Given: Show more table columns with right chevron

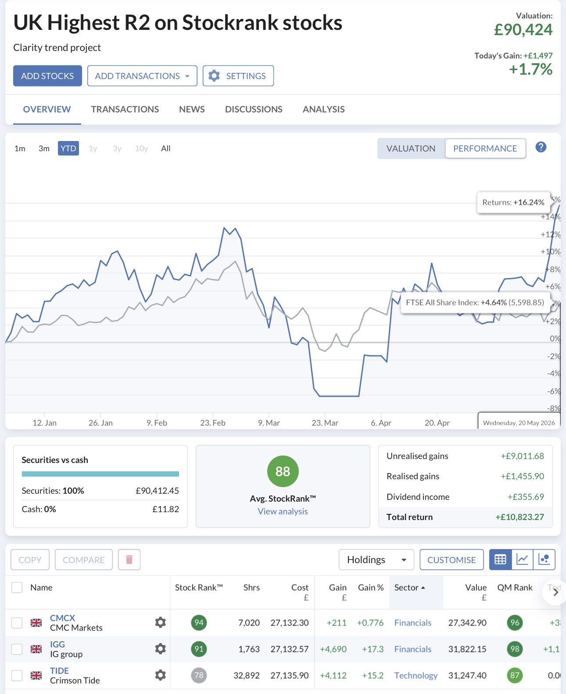Looking at the screenshot, I should coord(555,592).
